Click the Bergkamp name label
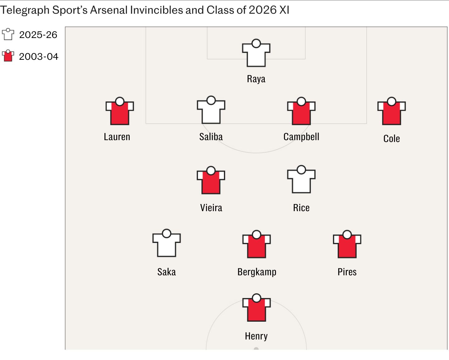449x360 pixels. click(257, 272)
